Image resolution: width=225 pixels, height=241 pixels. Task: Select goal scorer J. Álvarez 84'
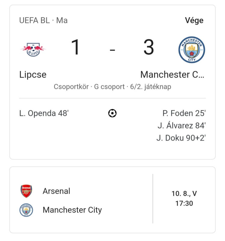tap(182, 125)
